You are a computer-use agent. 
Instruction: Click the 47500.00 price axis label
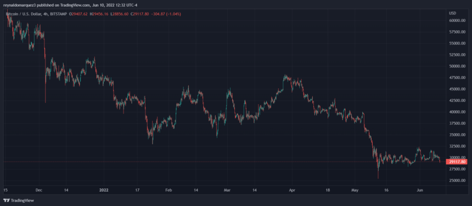tap(457, 77)
